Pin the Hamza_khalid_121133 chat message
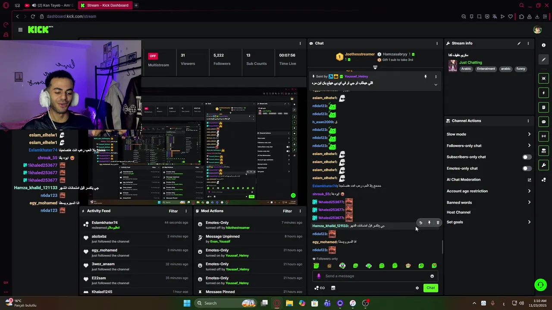The height and width of the screenshot is (310, 552). click(429, 223)
